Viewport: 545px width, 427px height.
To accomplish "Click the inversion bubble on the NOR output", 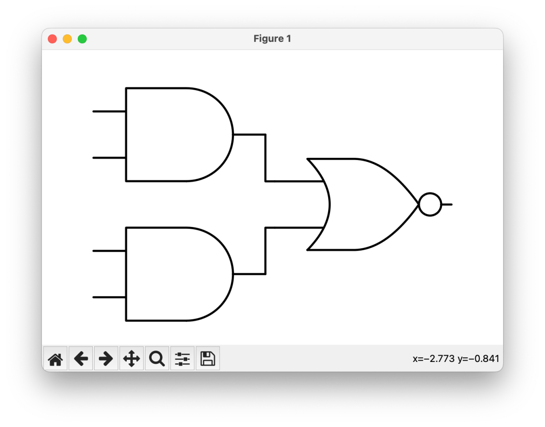I will point(430,205).
